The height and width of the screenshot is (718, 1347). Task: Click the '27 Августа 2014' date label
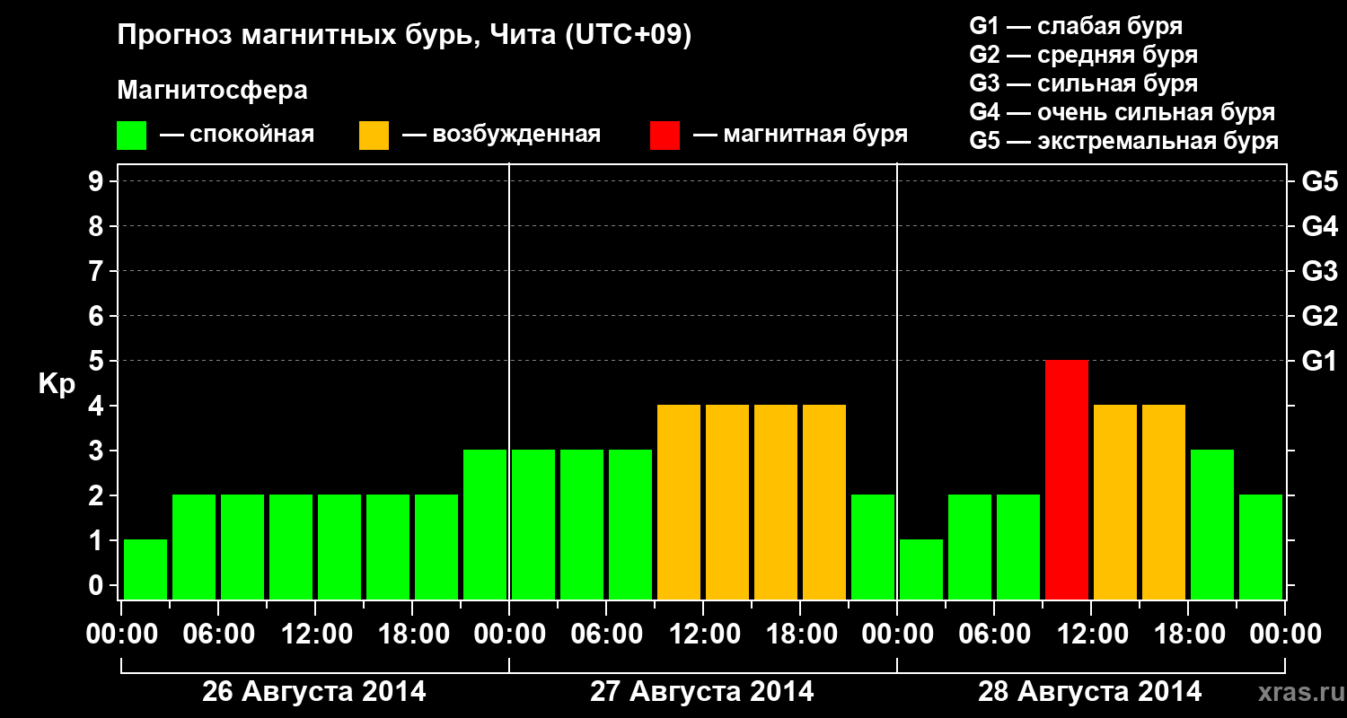click(702, 692)
